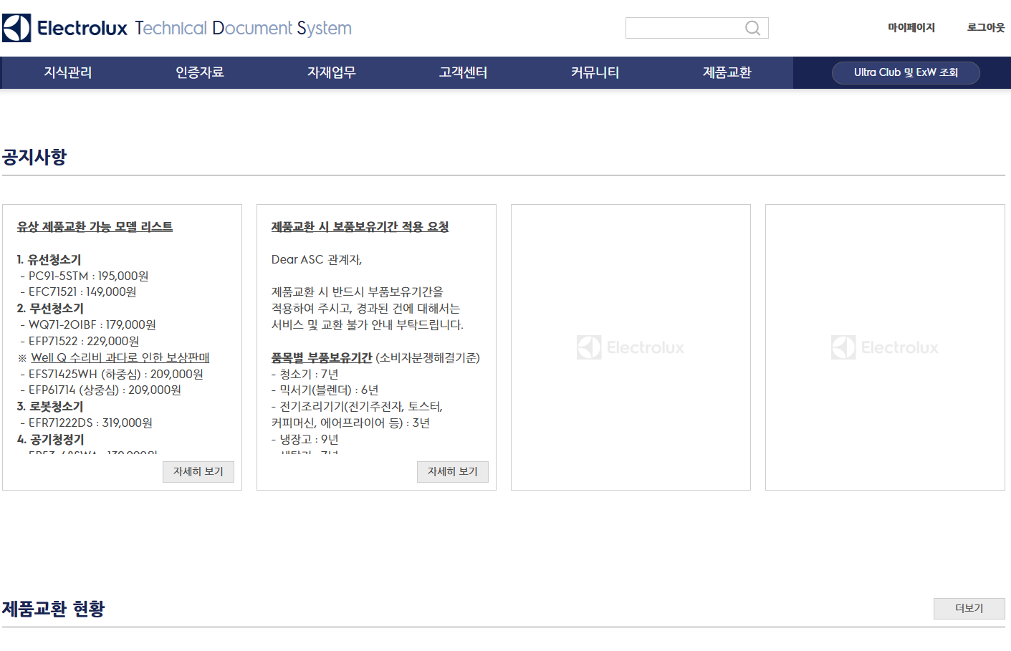This screenshot has height=651, width=1011.
Task: Click the Ultra Club 및 ExW 조회 button
Action: 906,72
